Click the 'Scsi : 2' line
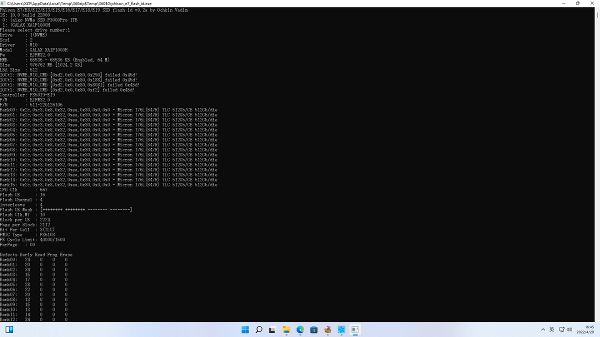The image size is (600, 337). [x=16, y=40]
